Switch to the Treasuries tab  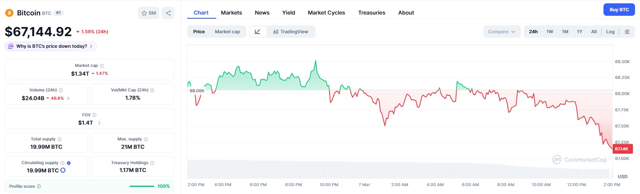tap(371, 12)
